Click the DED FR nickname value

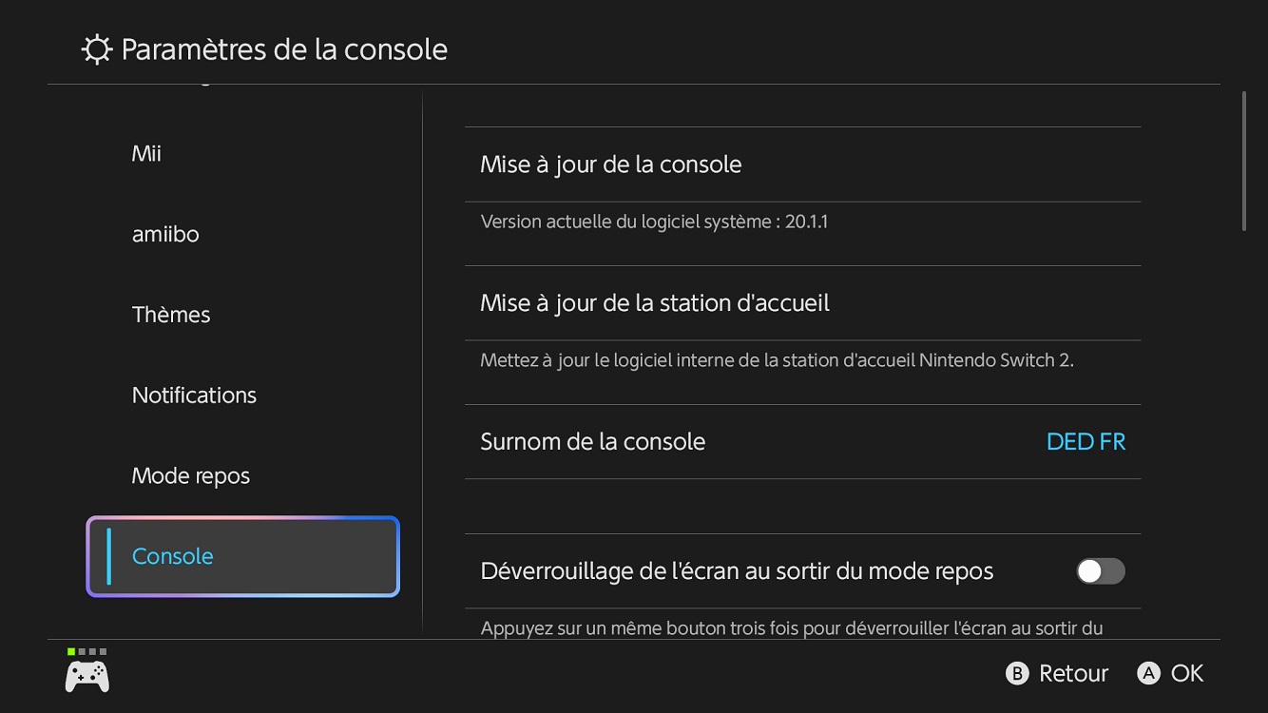click(x=1085, y=442)
